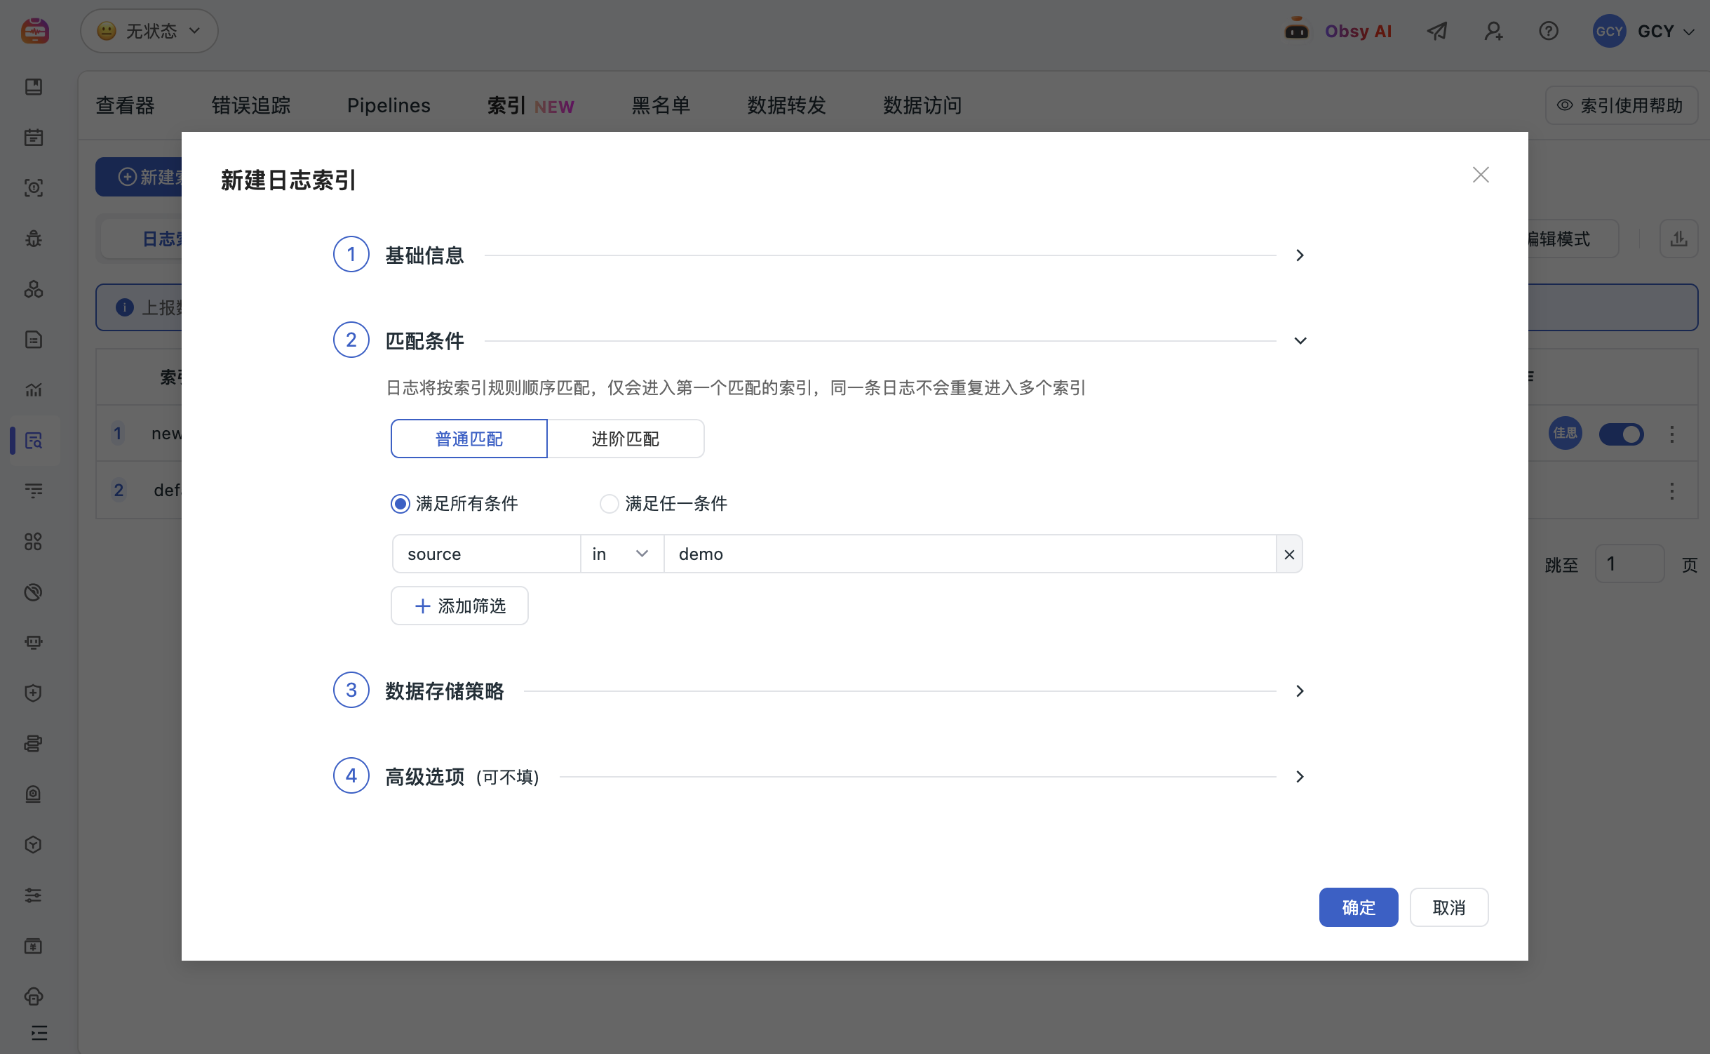Viewport: 1710px width, 1054px height.
Task: Click the 佳思 badge in first row
Action: coord(1565,434)
